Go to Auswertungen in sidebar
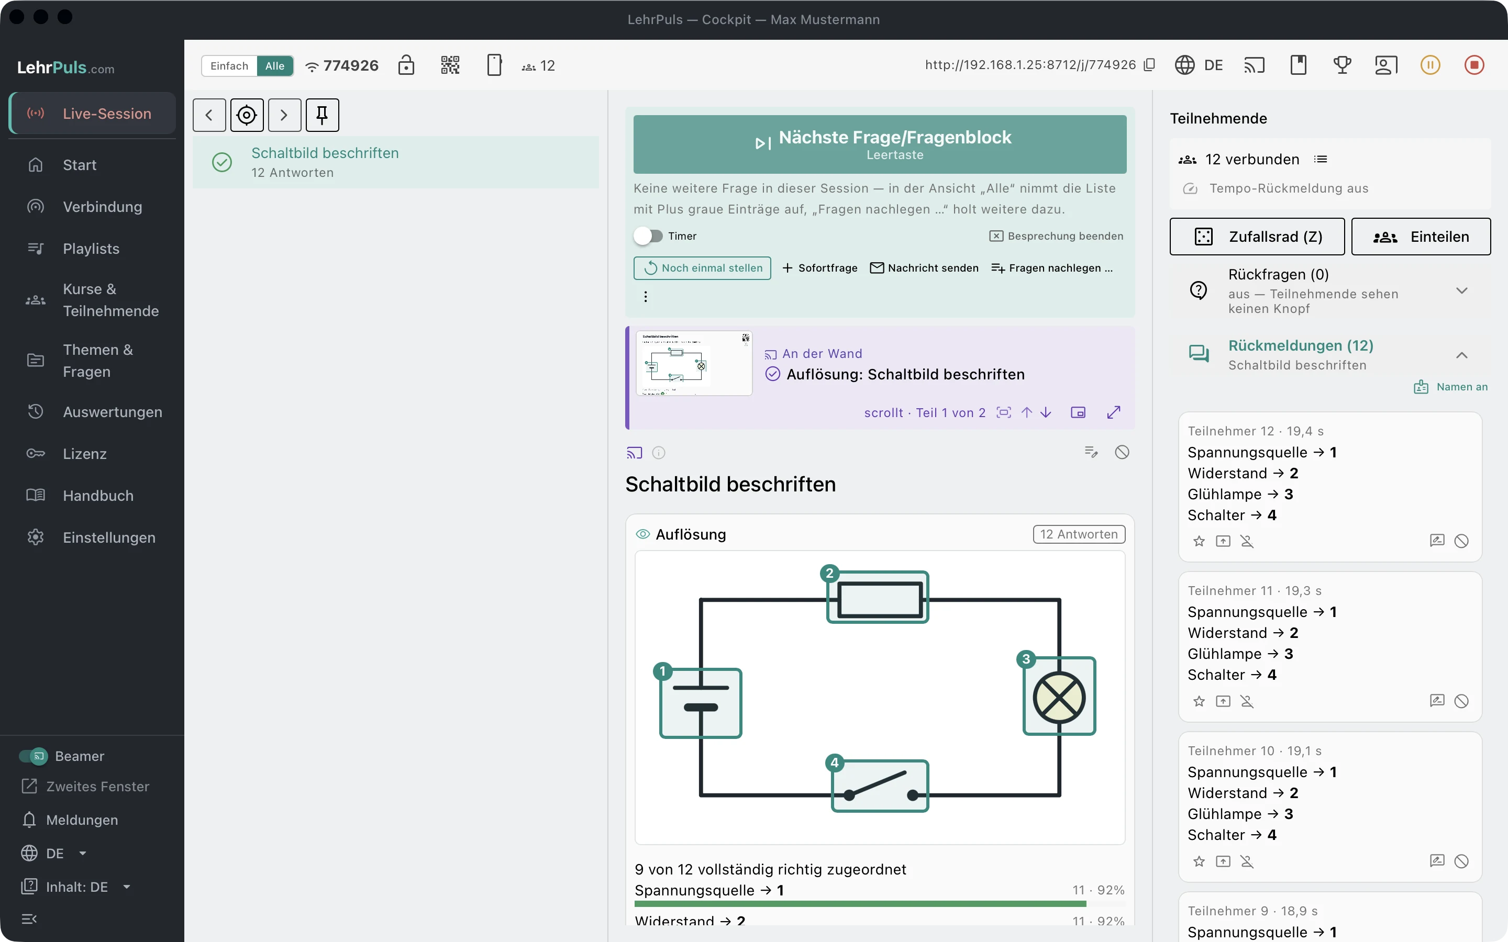The height and width of the screenshot is (942, 1508). tap(92, 412)
